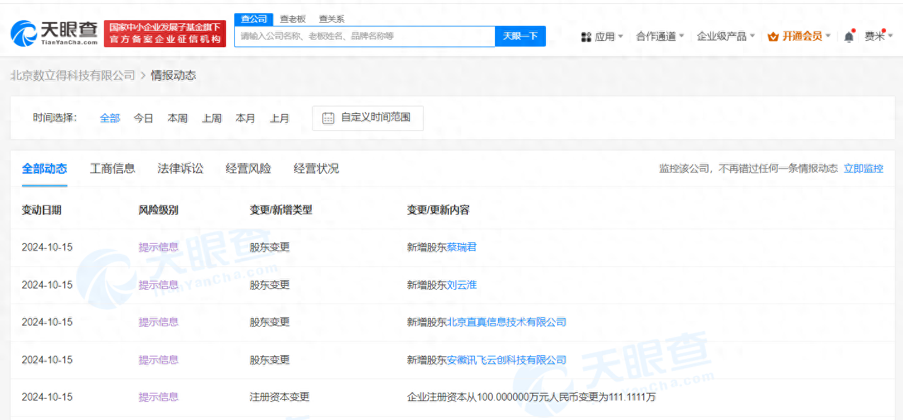Expand the 企业级产品 dropdown

752,37
